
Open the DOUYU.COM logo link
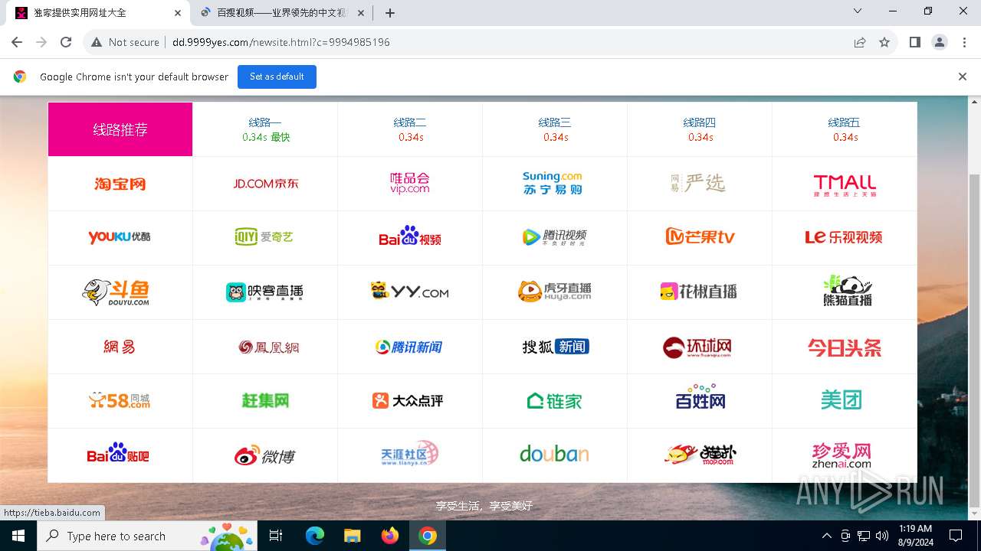click(116, 292)
